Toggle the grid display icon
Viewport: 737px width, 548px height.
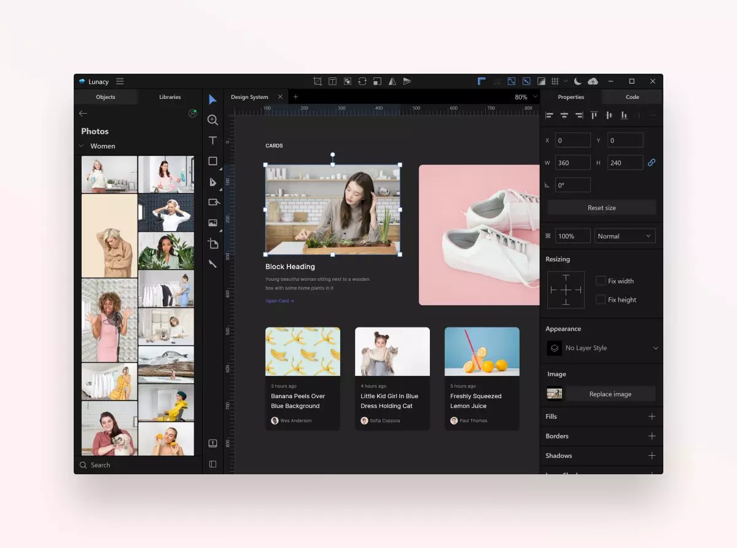pyautogui.click(x=555, y=81)
